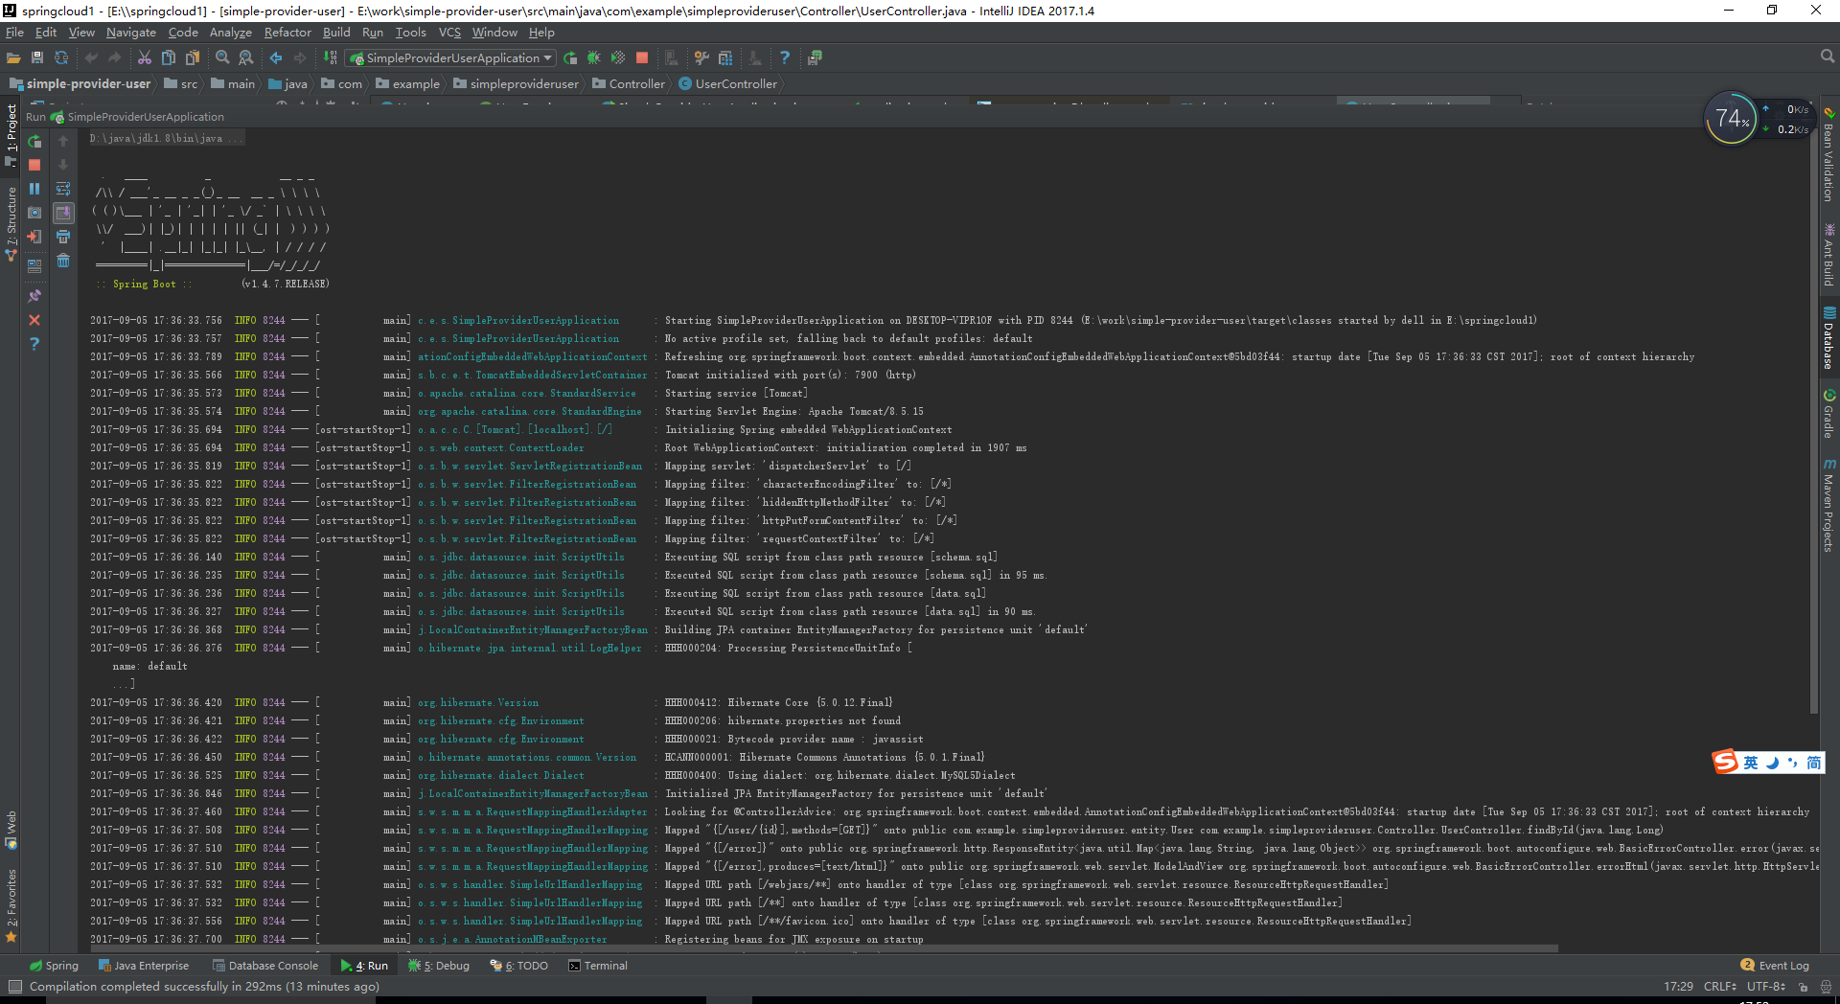
Task: Run SimpleProviderUserApplication from the main toolbar
Action: pos(570,58)
